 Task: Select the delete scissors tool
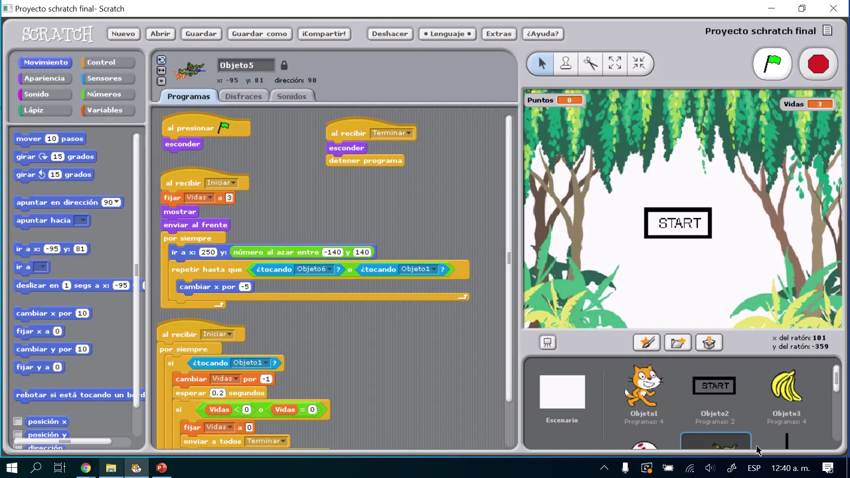coord(590,64)
